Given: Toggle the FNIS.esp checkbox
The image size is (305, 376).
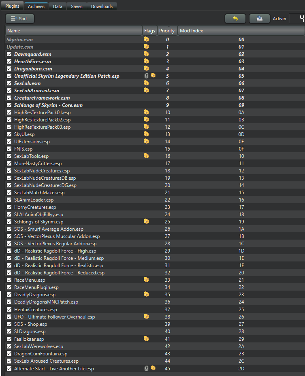Looking at the screenshot, I should [x=9, y=149].
